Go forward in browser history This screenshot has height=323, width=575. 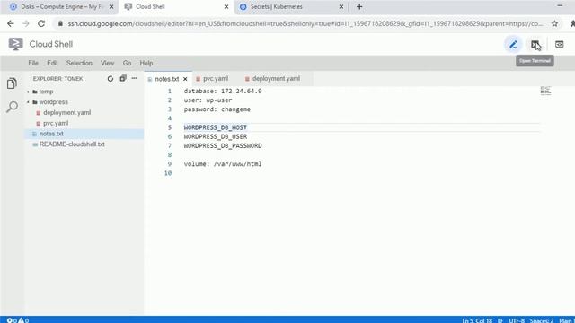pos(26,24)
